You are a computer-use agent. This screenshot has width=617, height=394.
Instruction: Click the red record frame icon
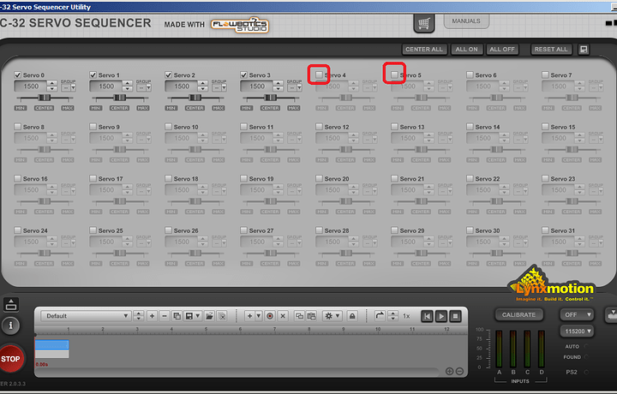(x=270, y=316)
